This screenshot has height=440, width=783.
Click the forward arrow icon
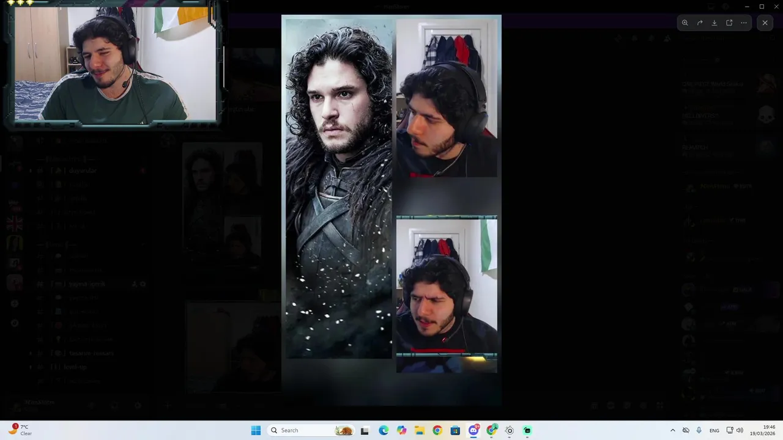(699, 23)
